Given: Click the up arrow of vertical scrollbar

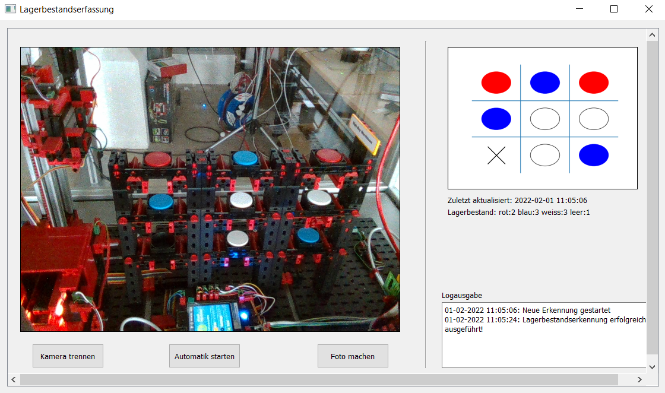Looking at the screenshot, I should pyautogui.click(x=651, y=35).
